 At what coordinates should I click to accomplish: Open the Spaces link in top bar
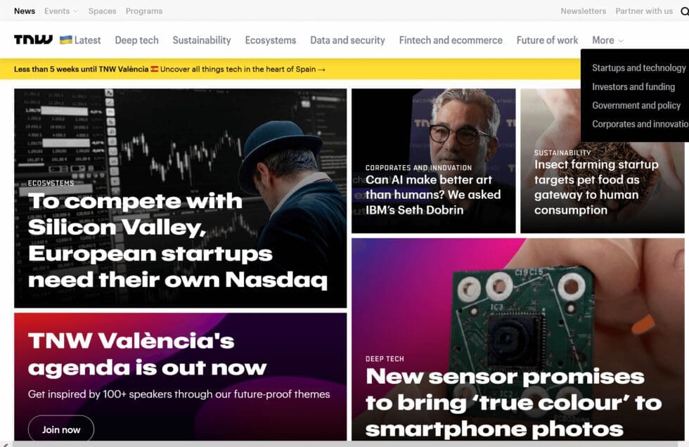(x=102, y=11)
